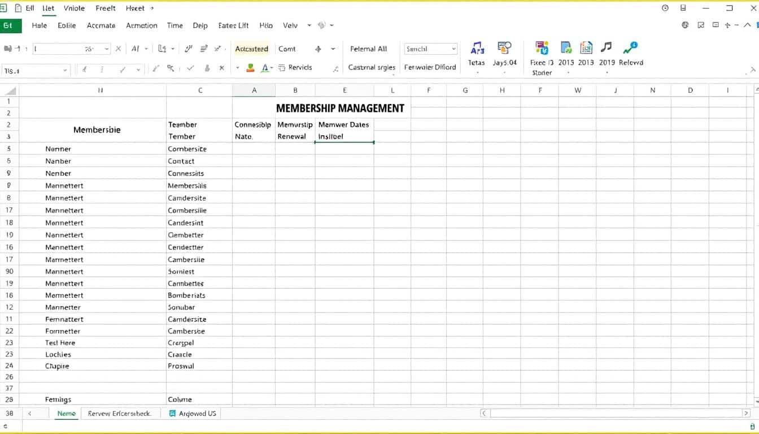Select the cell reading Lochies
This screenshot has width=759, height=434.
point(93,354)
